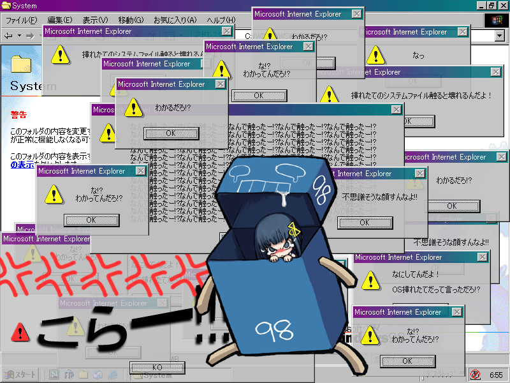Click the Windows logo throbber icon

point(498,20)
